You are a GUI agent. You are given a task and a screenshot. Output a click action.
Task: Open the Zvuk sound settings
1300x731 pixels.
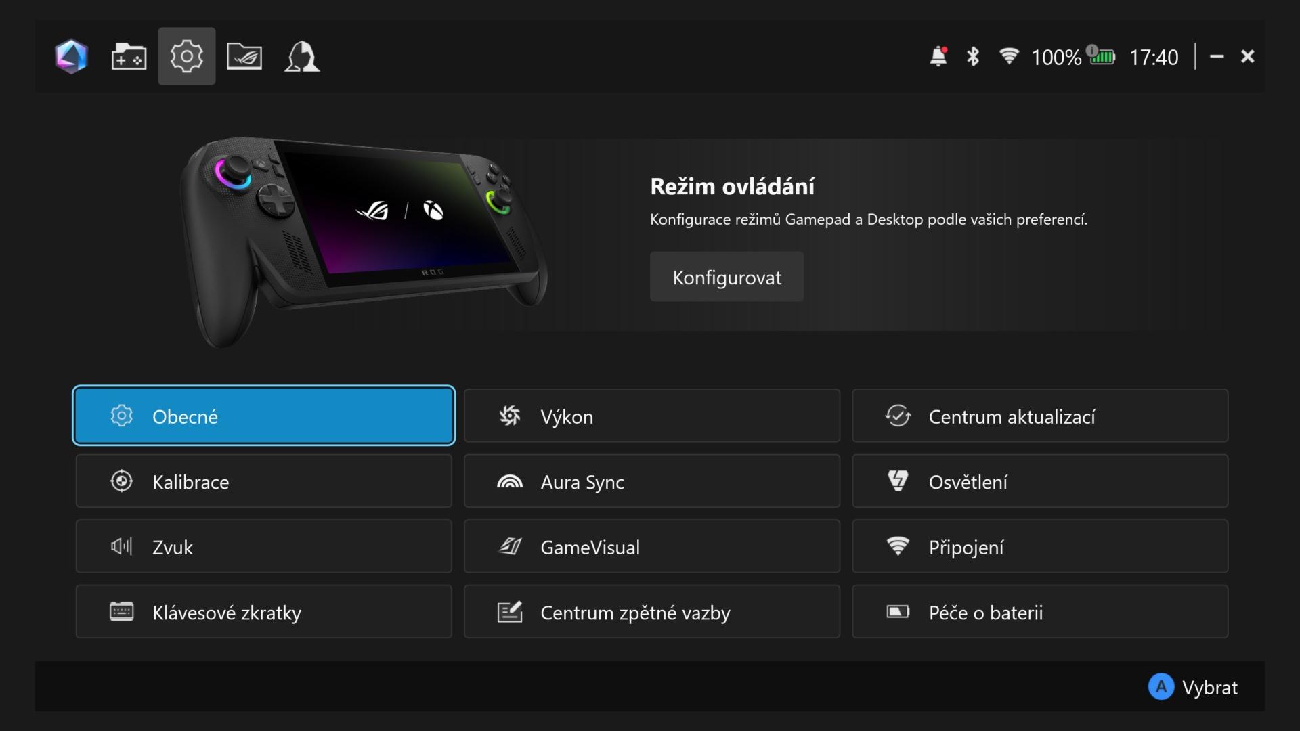(x=264, y=546)
